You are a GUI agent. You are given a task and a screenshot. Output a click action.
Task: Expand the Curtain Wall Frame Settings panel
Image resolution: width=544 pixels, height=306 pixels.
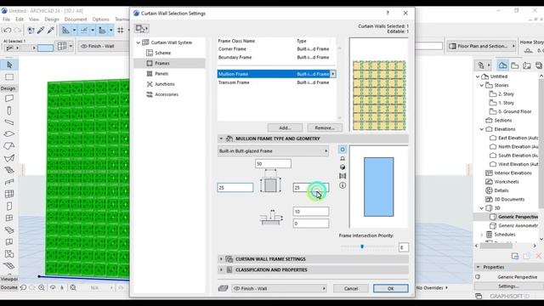click(x=221, y=258)
